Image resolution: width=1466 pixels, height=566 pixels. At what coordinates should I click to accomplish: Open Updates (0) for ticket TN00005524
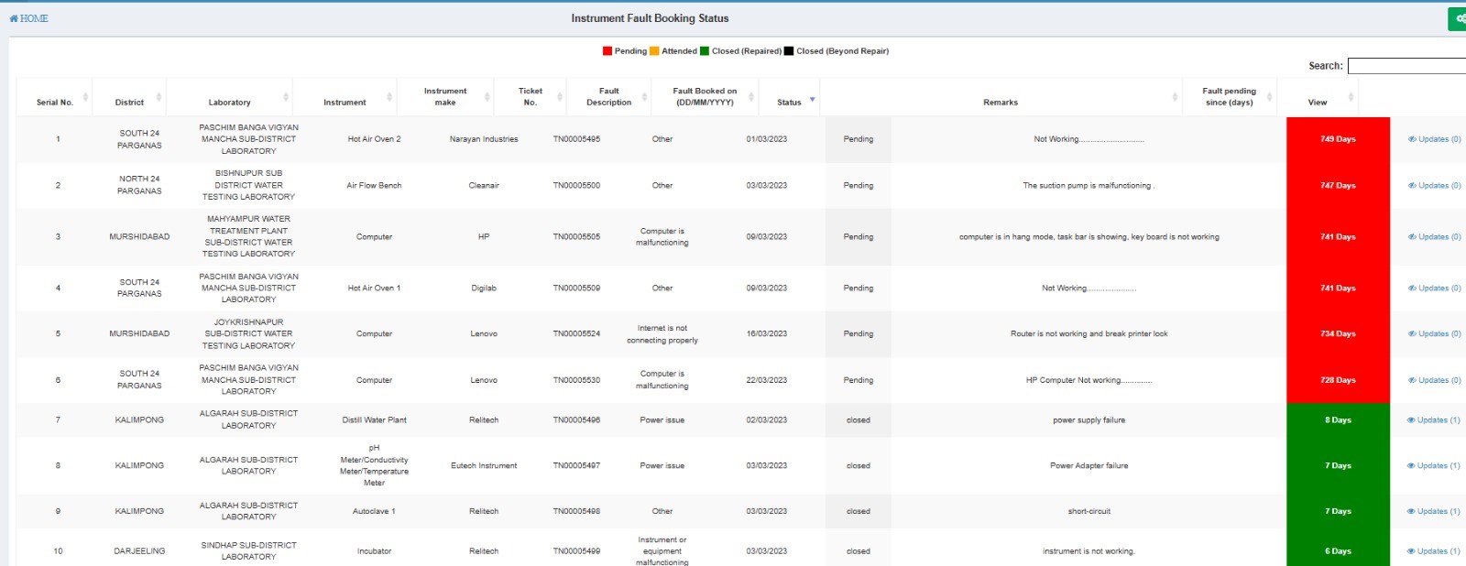coord(1435,333)
